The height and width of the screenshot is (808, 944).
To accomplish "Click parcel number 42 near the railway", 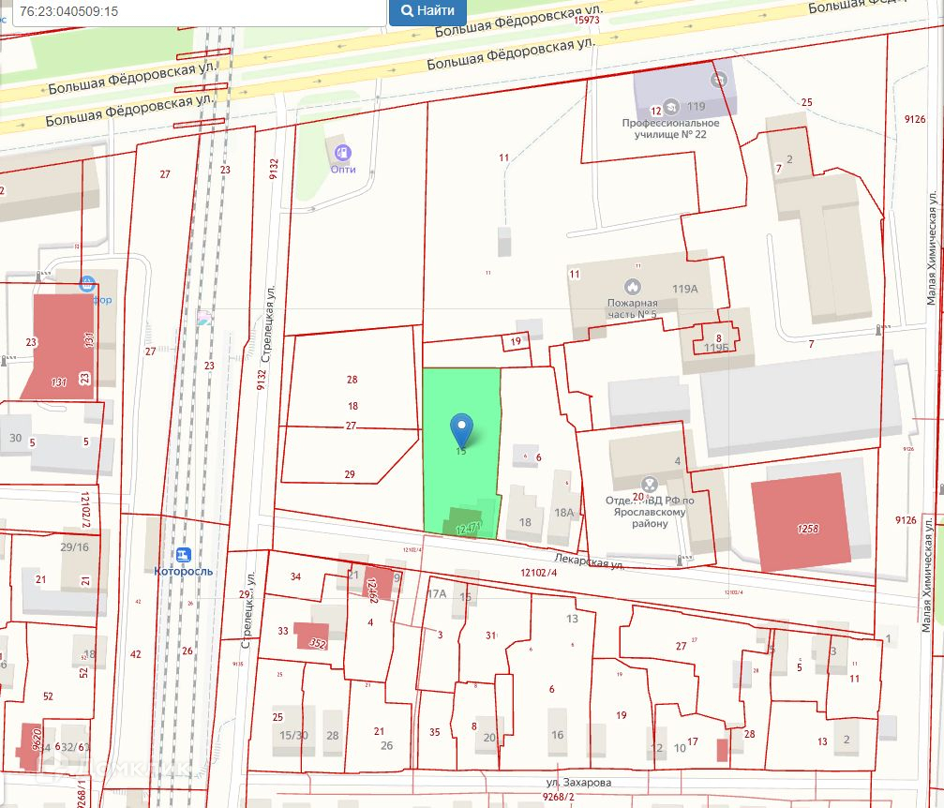I will (x=135, y=654).
